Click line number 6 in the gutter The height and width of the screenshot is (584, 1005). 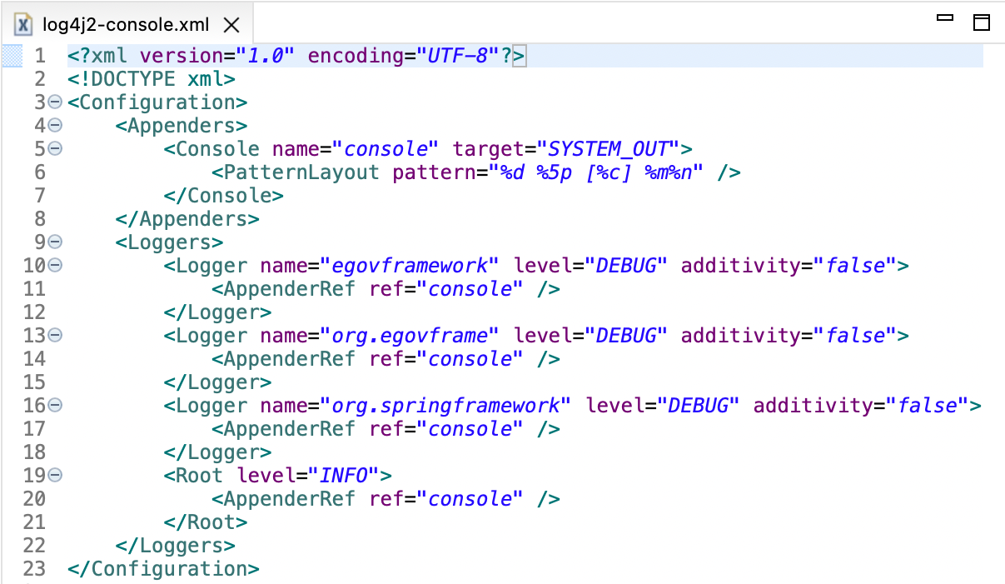39,172
